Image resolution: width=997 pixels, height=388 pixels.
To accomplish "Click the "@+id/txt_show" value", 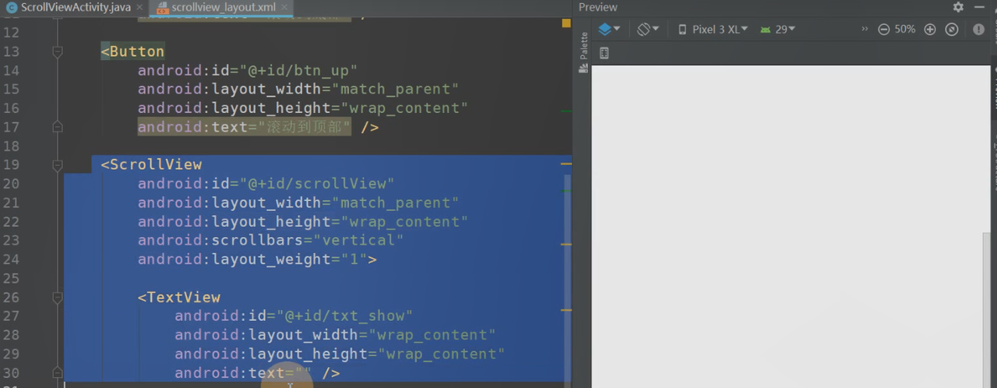I will [x=345, y=316].
